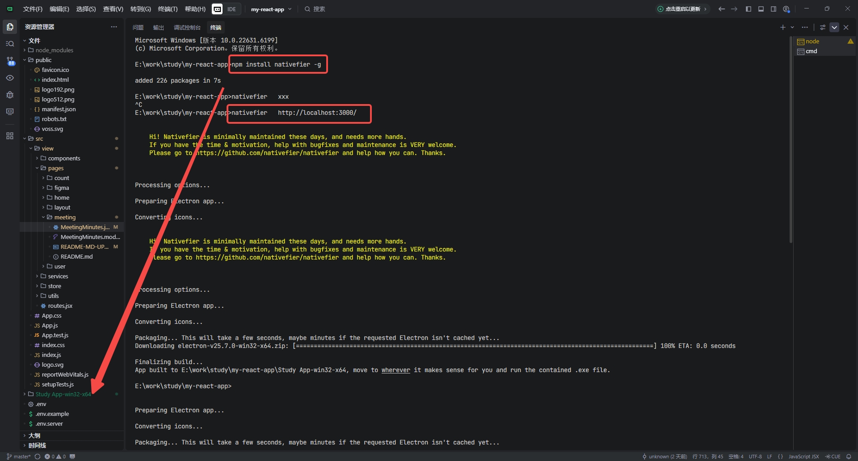Open terminal panel more actions ellipsis
Screen dimensions: 858x461
tap(805, 27)
